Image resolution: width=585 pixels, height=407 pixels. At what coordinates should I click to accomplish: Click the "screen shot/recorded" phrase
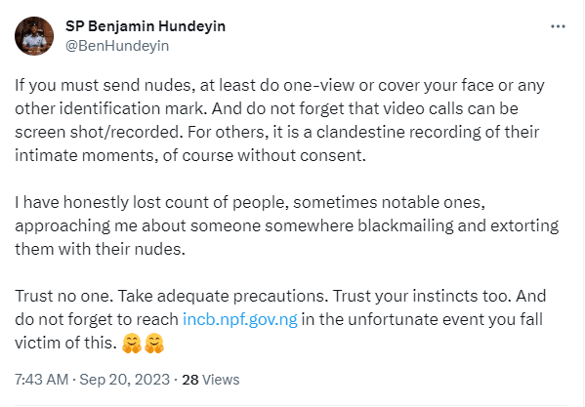(x=97, y=132)
